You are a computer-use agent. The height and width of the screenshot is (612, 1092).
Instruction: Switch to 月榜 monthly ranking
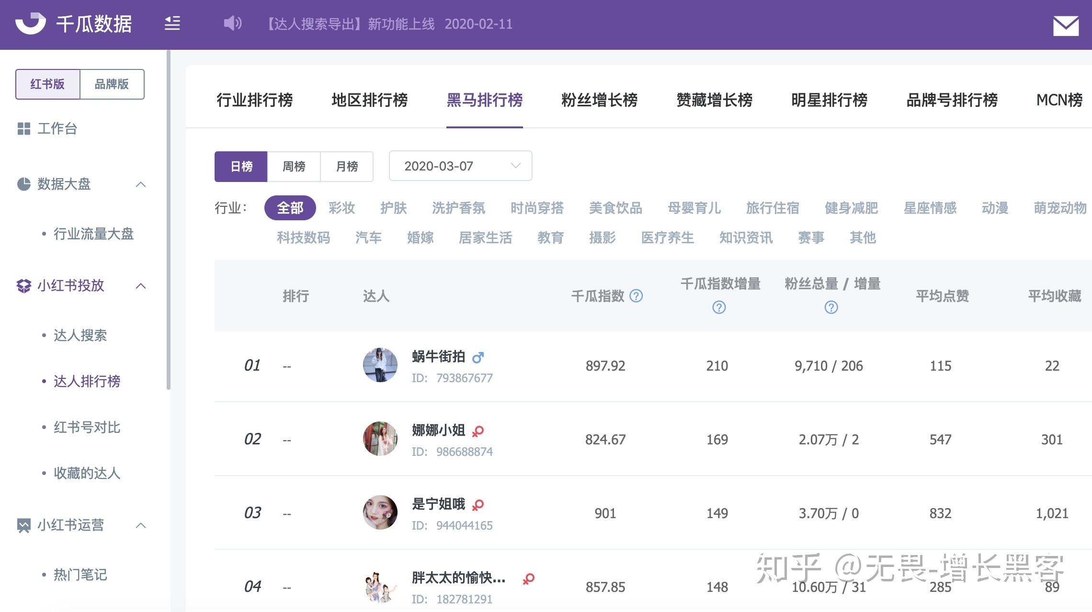(347, 166)
